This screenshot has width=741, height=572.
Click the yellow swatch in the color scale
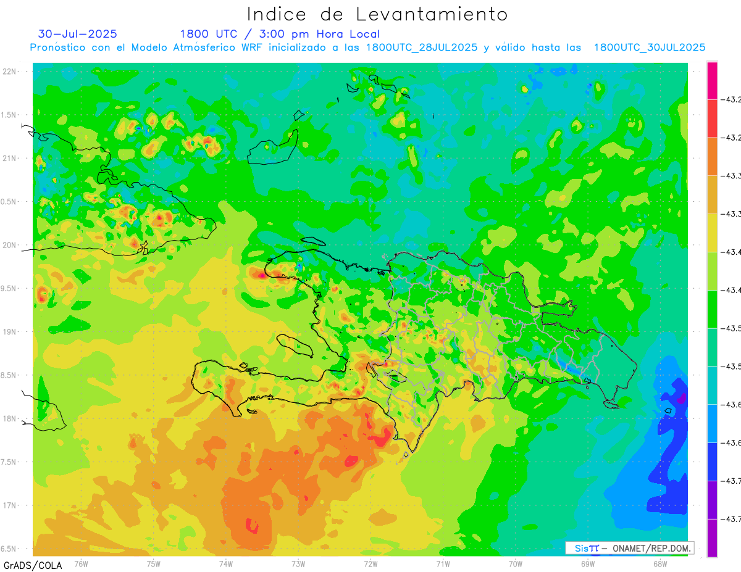click(x=712, y=233)
